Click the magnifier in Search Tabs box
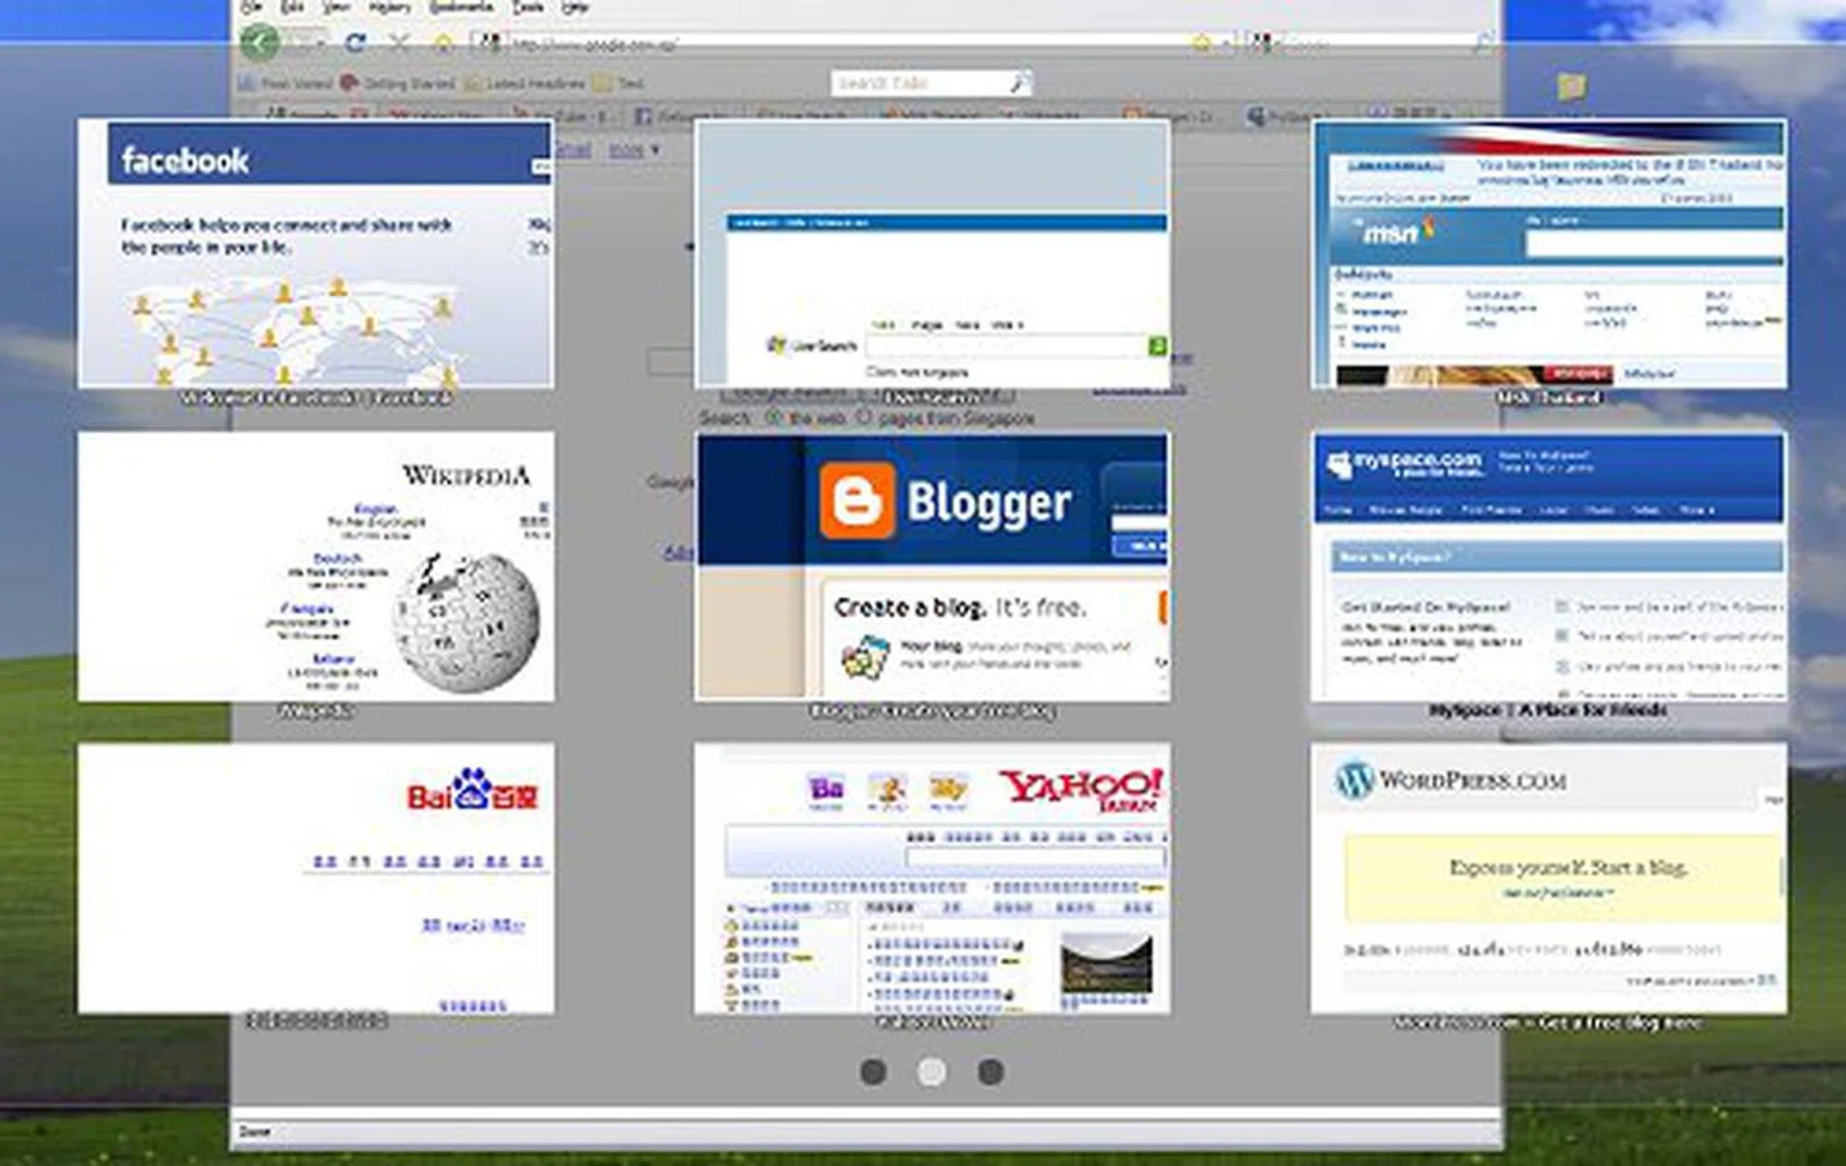Screen dimensions: 1846x1166 [1019, 84]
